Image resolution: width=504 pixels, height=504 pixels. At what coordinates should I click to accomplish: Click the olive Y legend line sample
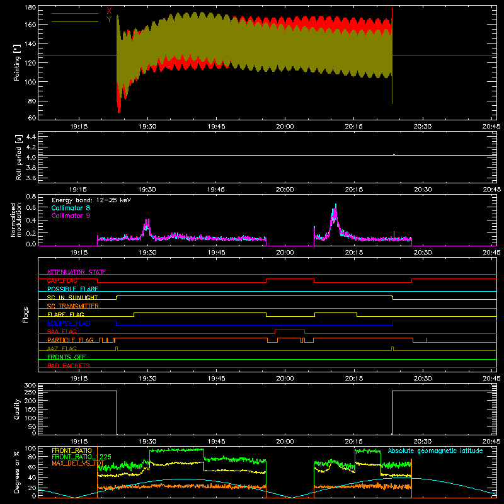[75, 22]
